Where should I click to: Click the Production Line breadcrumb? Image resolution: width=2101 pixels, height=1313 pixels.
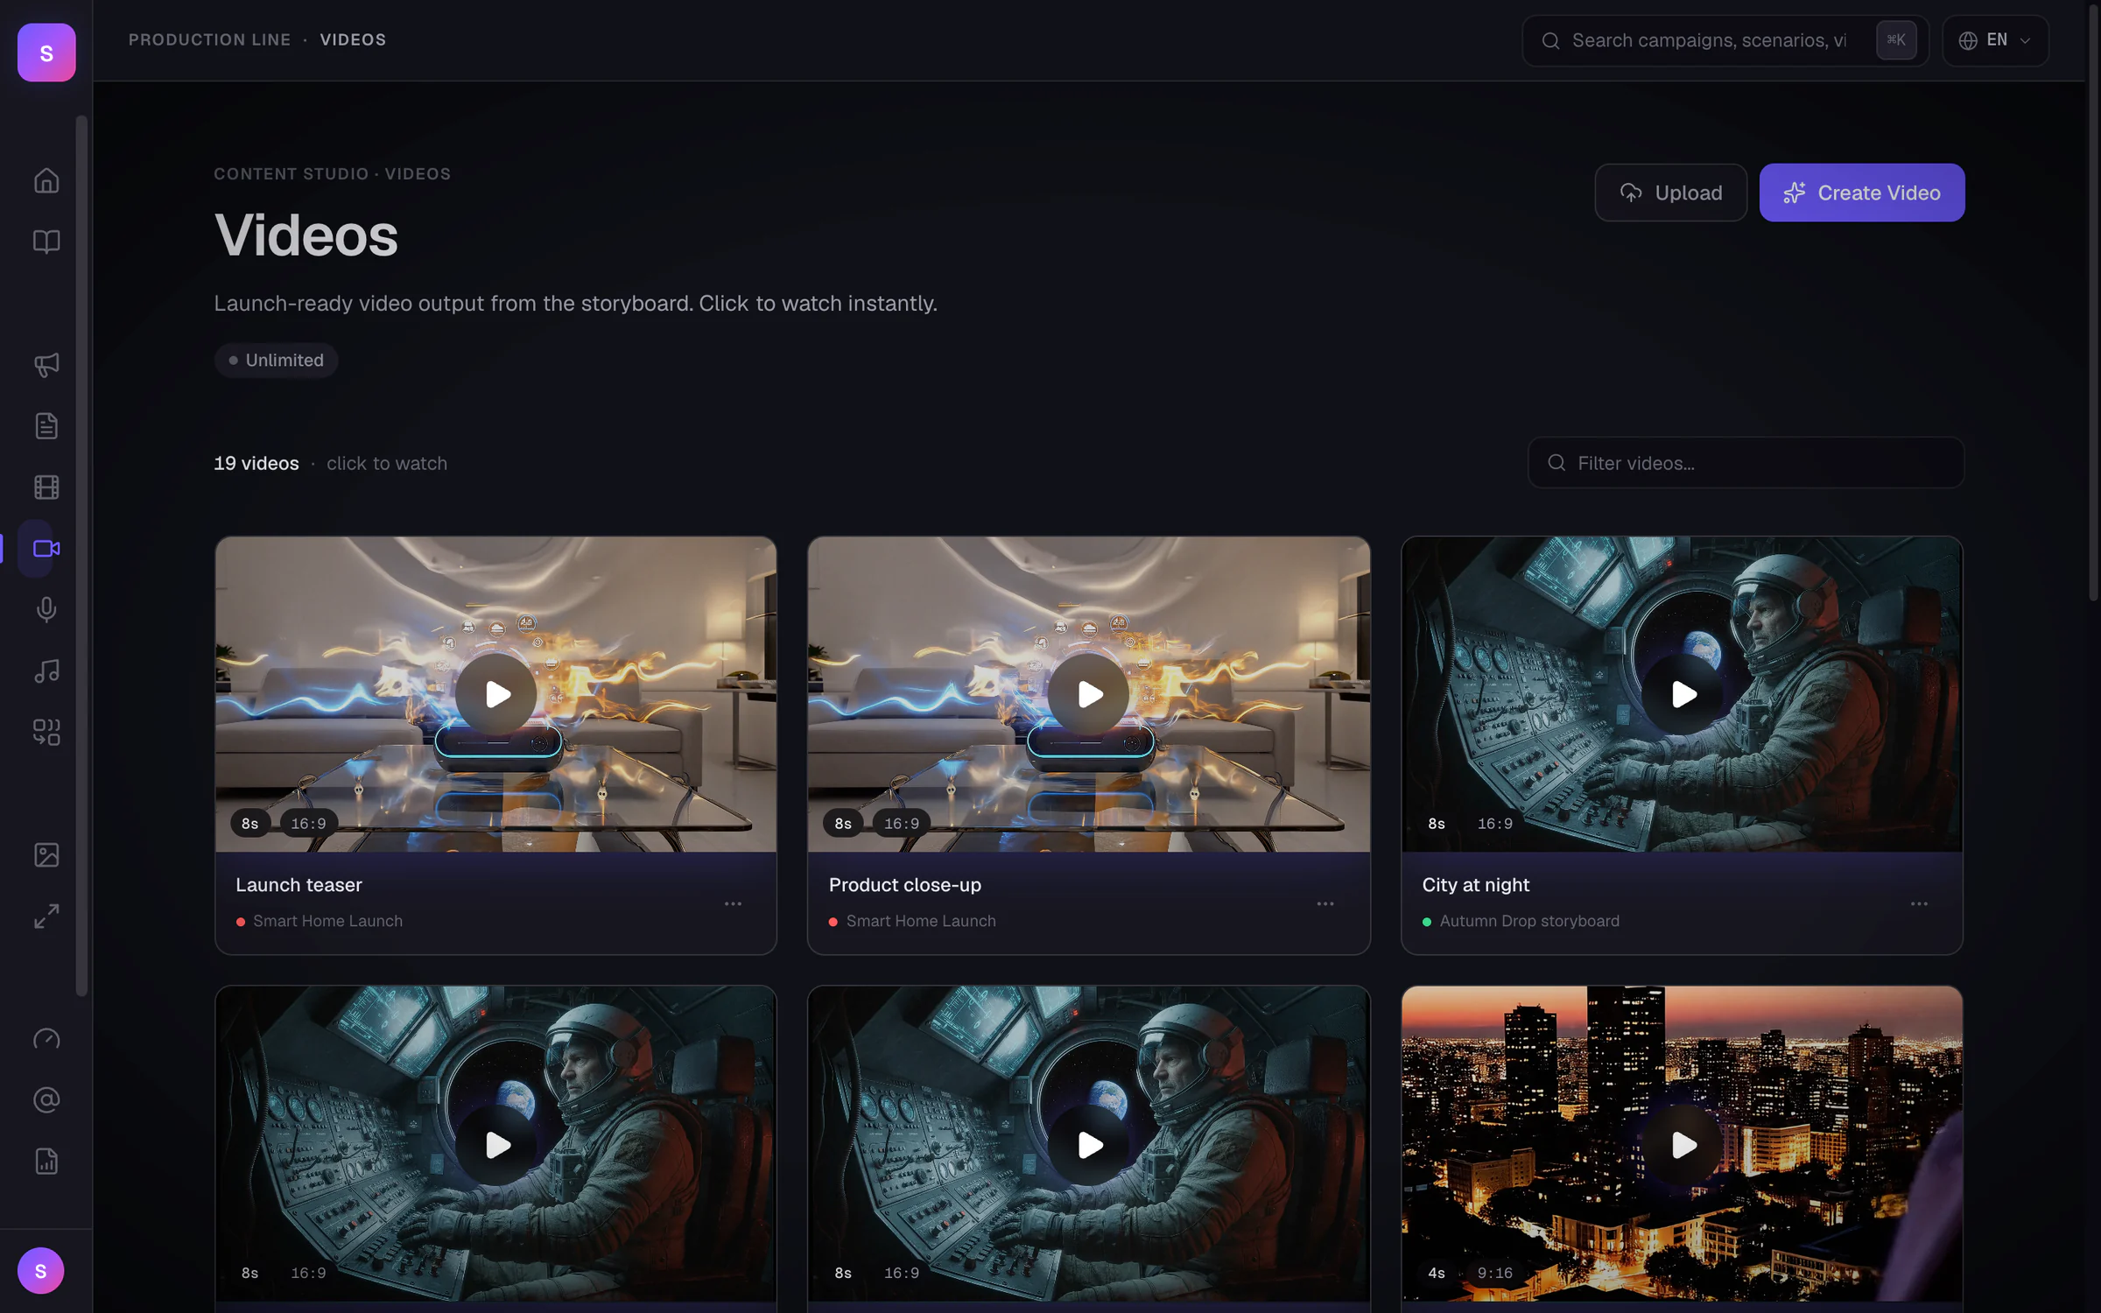pyautogui.click(x=209, y=40)
